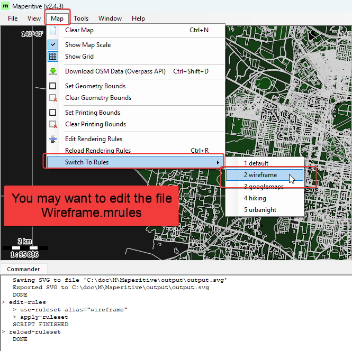This screenshot has width=352, height=351.
Task: Click the Set Geometry Bounds square icon
Action: click(x=53, y=86)
